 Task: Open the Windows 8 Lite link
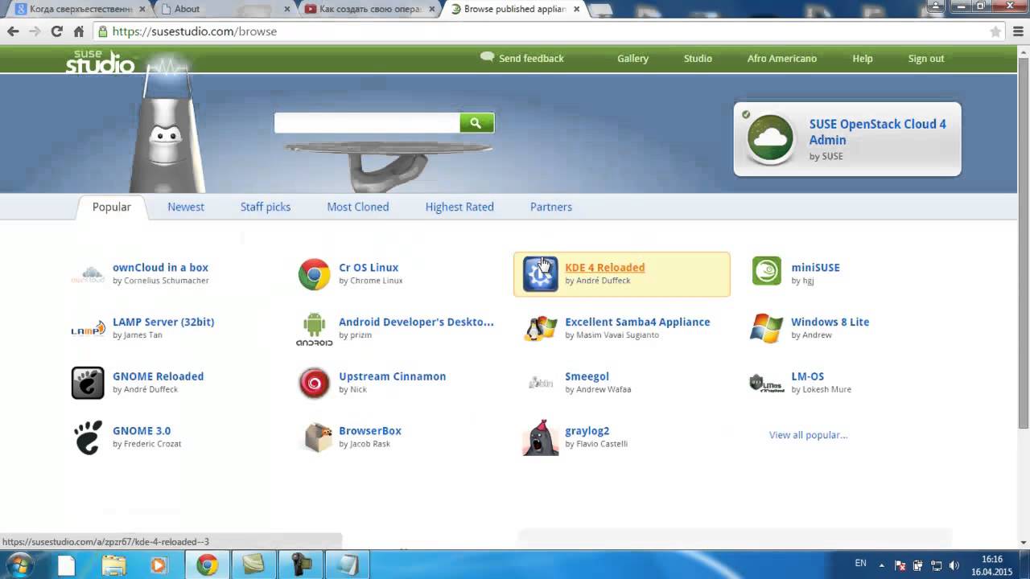[830, 322]
